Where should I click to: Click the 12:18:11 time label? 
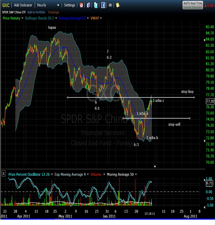150,214
